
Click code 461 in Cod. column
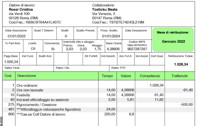coord(11,109)
